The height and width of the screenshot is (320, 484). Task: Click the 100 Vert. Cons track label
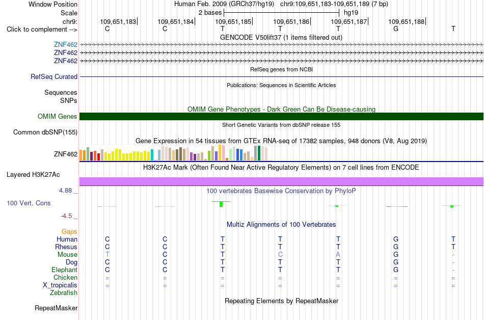29,203
